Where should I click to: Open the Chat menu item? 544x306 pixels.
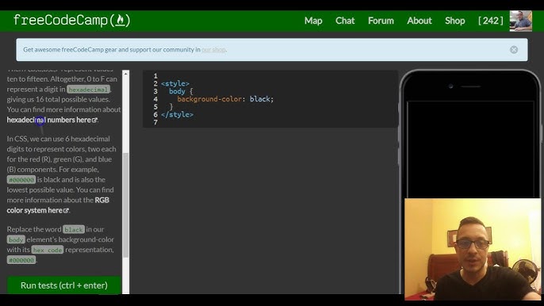point(345,21)
